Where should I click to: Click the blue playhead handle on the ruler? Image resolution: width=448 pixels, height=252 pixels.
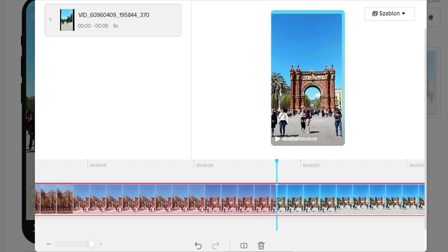pyautogui.click(x=276, y=161)
